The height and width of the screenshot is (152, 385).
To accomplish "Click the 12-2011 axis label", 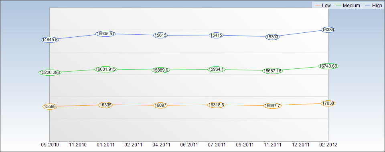I will pyautogui.click(x=300, y=145).
